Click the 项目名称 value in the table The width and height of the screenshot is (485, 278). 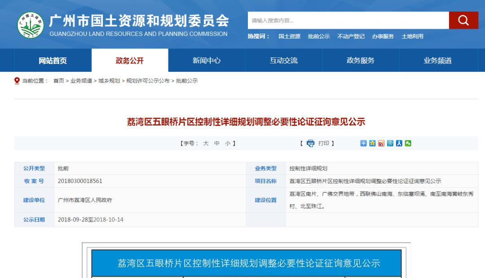click(x=365, y=181)
